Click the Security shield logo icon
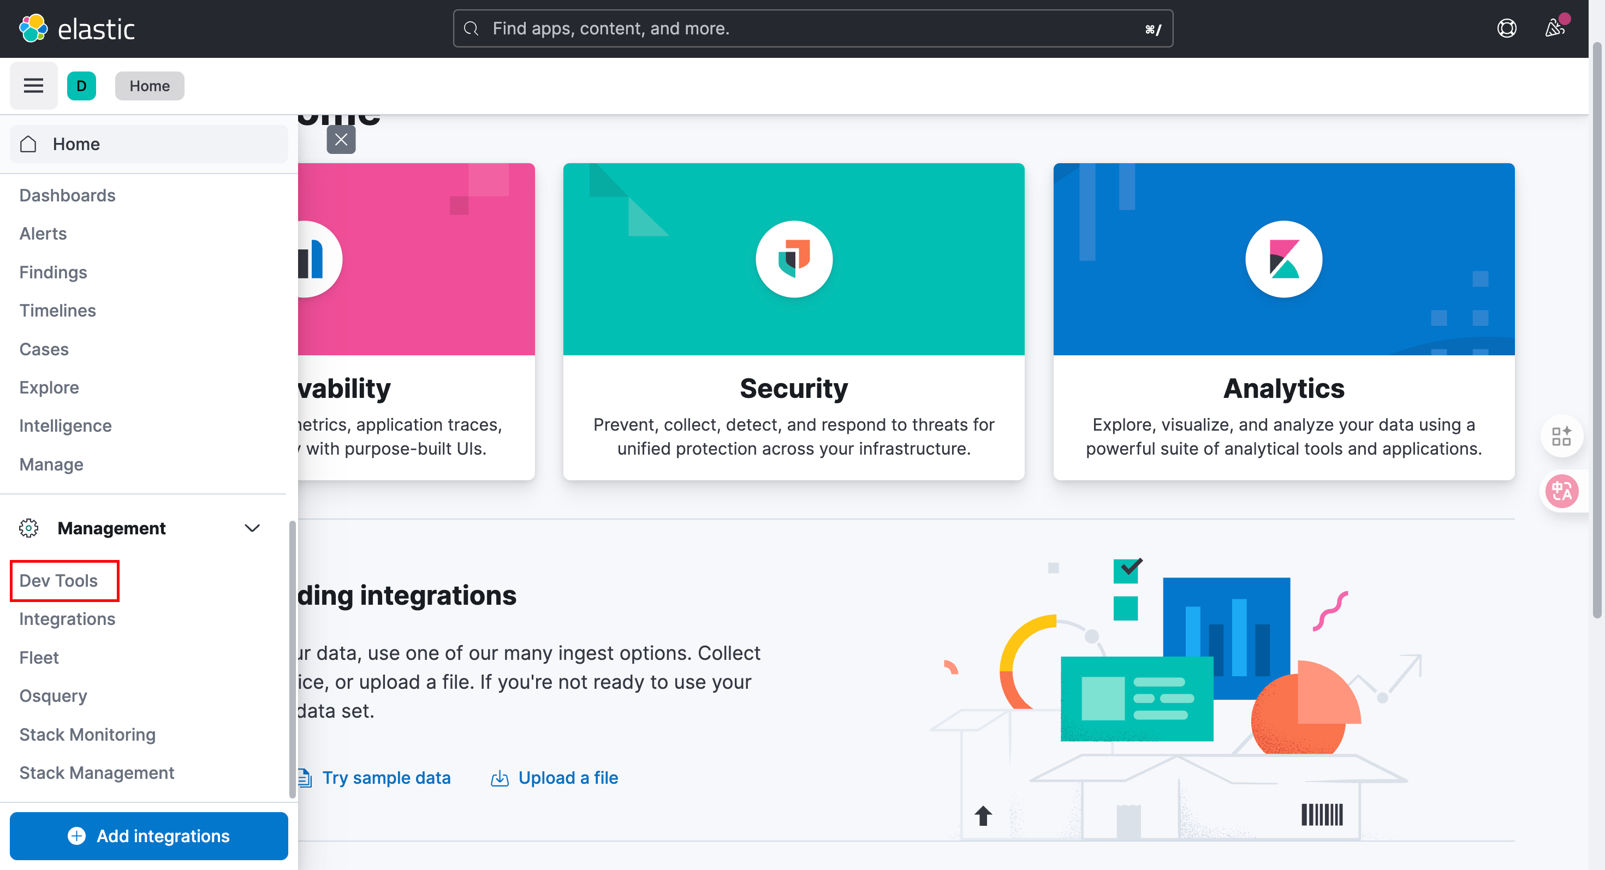 click(x=794, y=259)
